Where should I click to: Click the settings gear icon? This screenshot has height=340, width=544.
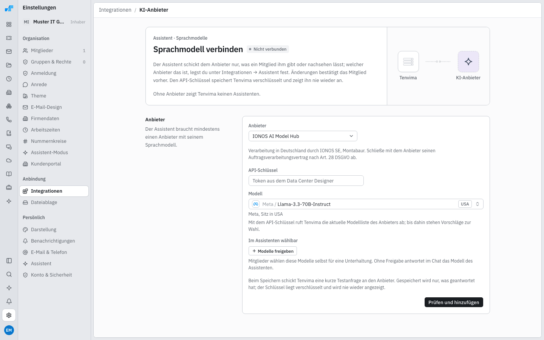pyautogui.click(x=9, y=315)
